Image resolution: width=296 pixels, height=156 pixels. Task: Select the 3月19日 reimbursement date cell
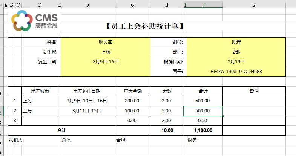236,61
